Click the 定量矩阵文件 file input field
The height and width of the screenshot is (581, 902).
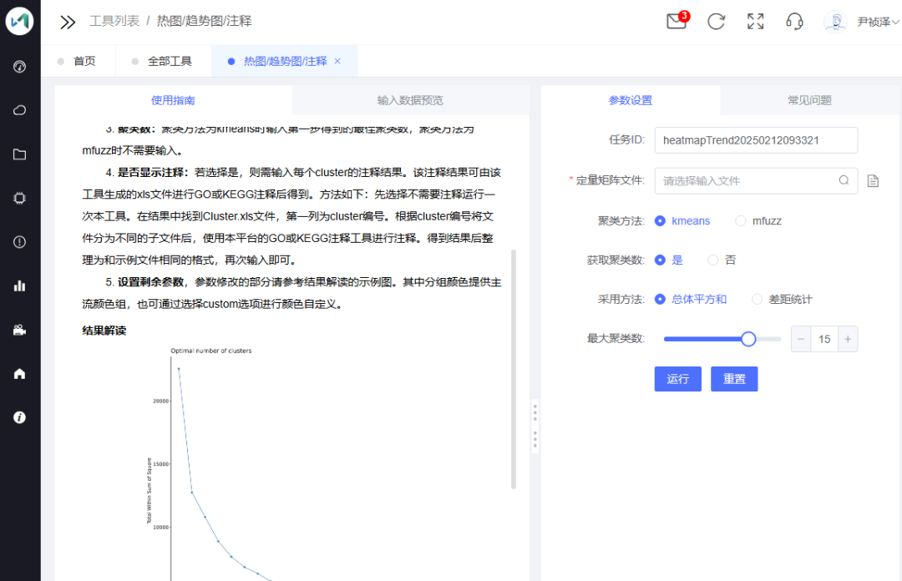pos(756,180)
